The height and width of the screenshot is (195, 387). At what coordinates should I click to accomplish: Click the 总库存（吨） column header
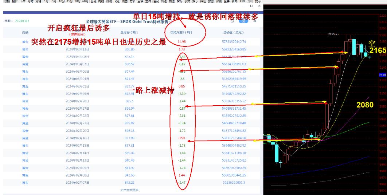point(129,32)
